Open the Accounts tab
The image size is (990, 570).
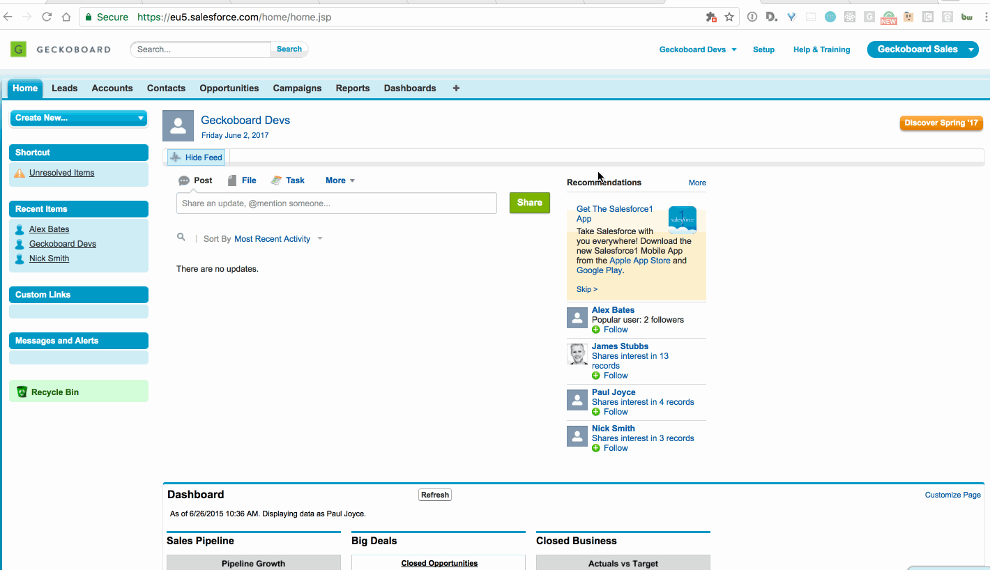tap(112, 88)
